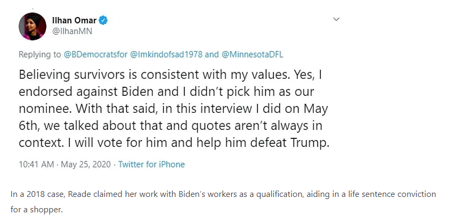Open the tweet options chevron menu
454x223 pixels.
(336, 19)
